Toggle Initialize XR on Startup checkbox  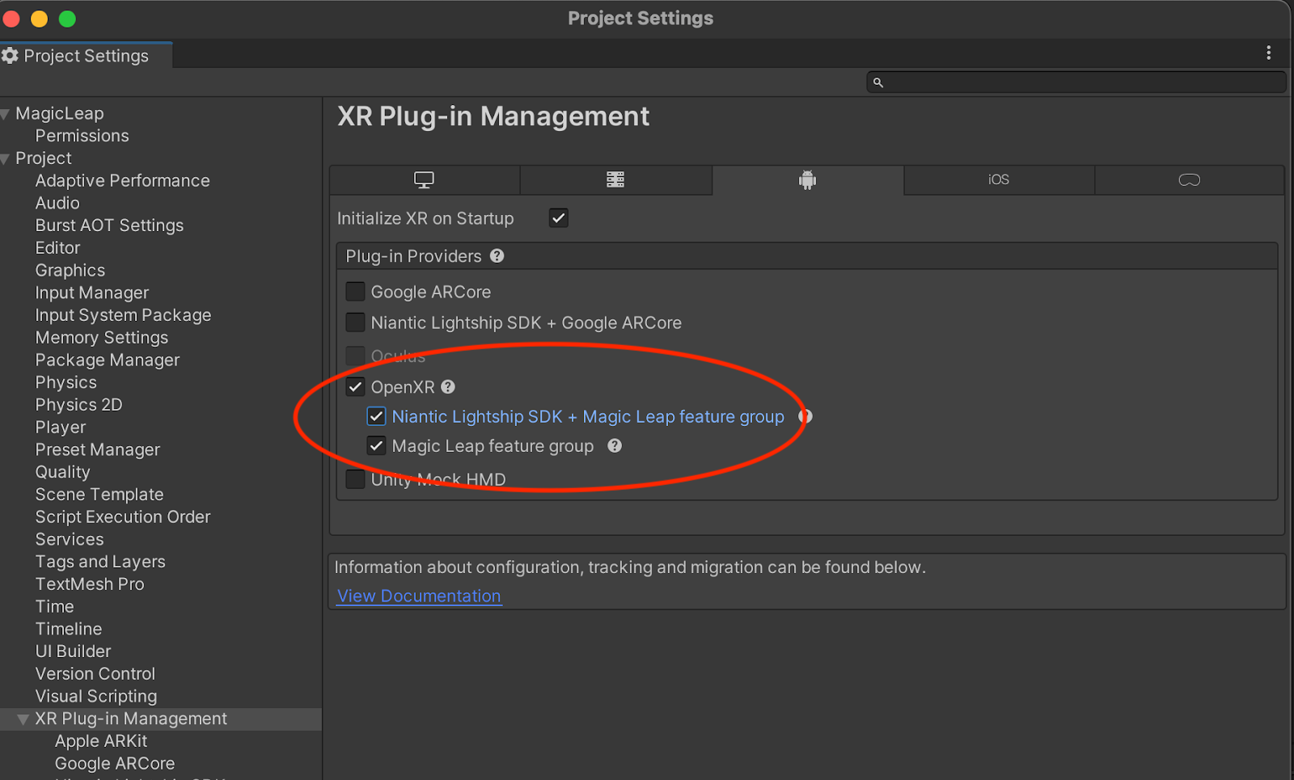559,218
